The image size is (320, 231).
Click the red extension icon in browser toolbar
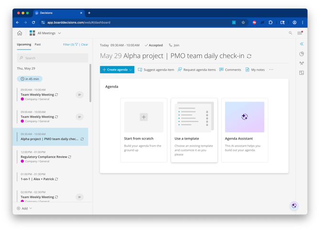(254, 22)
